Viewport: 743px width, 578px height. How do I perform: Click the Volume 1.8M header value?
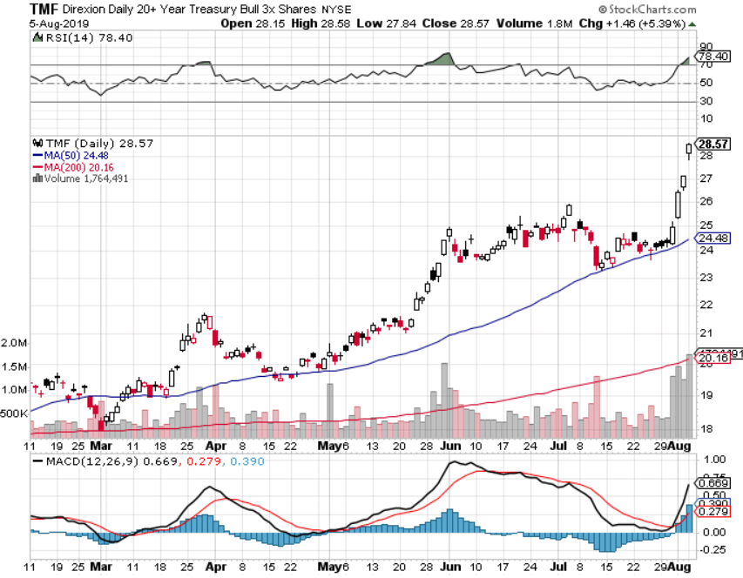point(535,24)
